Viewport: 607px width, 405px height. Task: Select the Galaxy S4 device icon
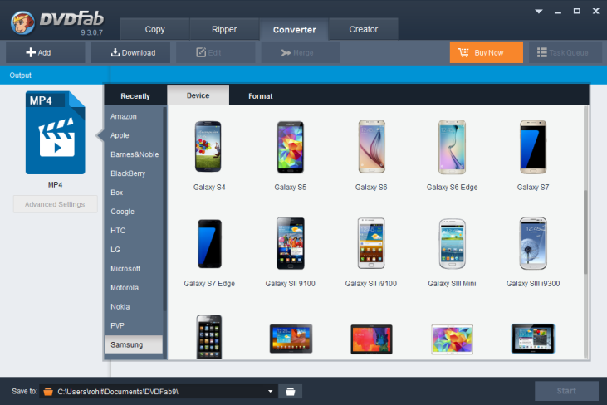point(209,147)
